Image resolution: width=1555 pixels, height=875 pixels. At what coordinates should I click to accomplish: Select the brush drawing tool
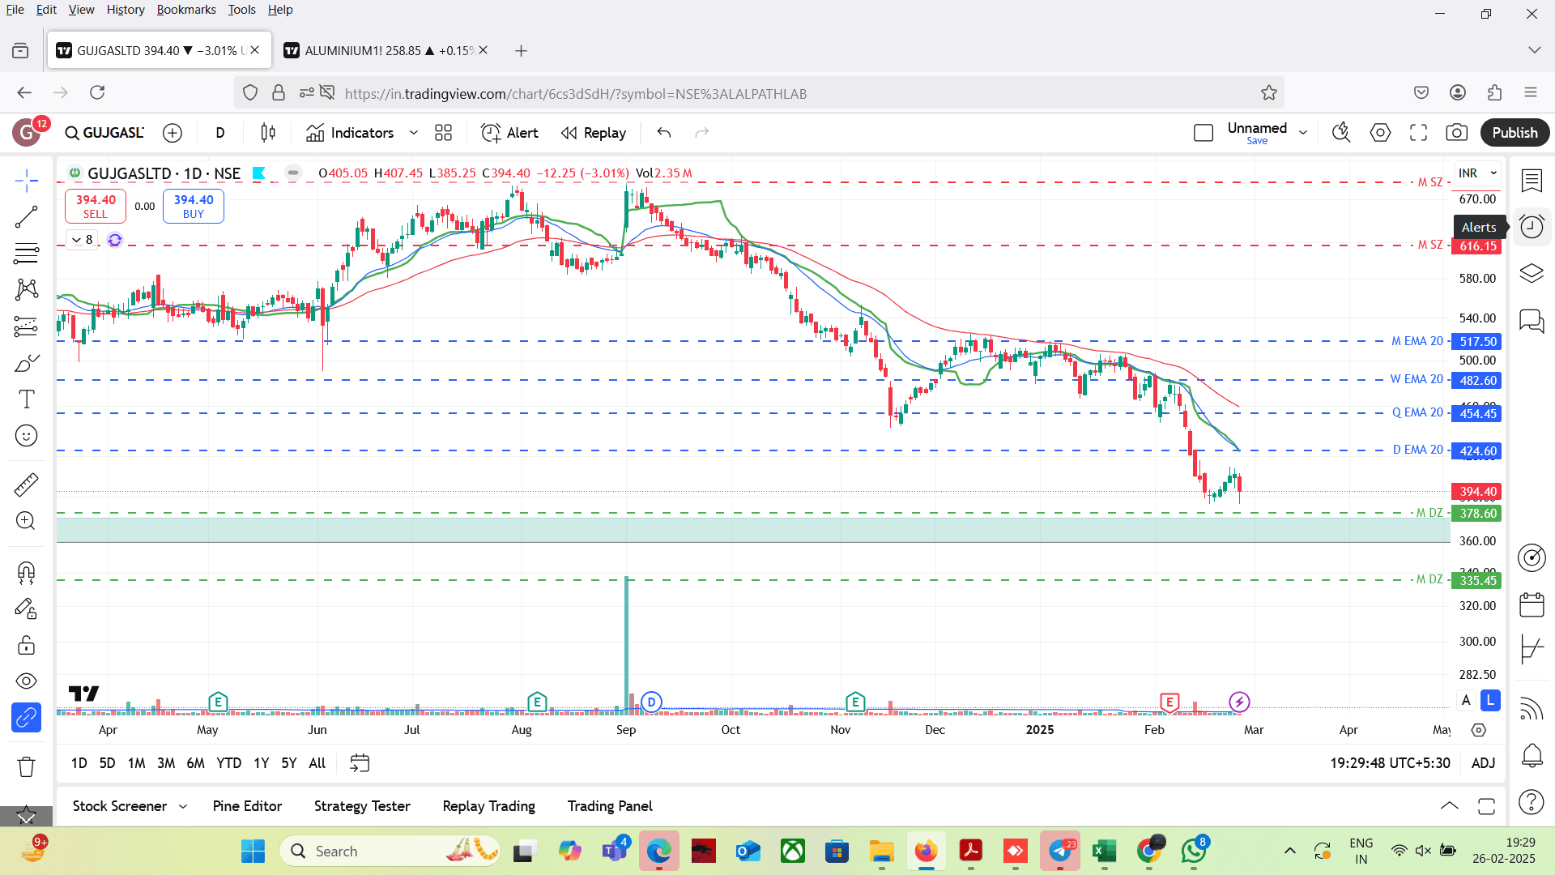coord(26,363)
